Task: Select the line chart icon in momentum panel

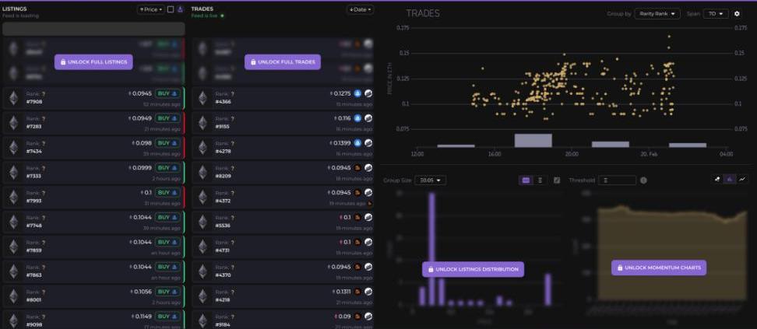Action: click(742, 179)
